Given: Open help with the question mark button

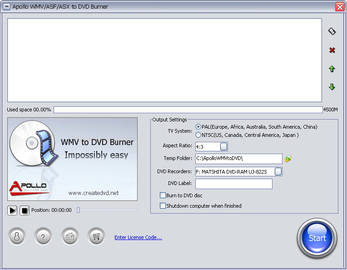Looking at the screenshot, I should [43, 237].
